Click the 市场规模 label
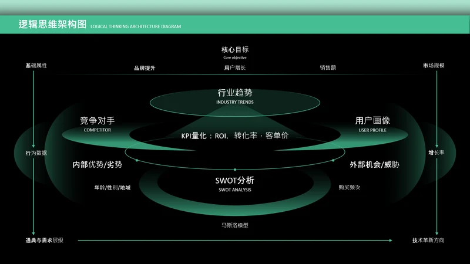This screenshot has width=470, height=264. click(x=434, y=66)
